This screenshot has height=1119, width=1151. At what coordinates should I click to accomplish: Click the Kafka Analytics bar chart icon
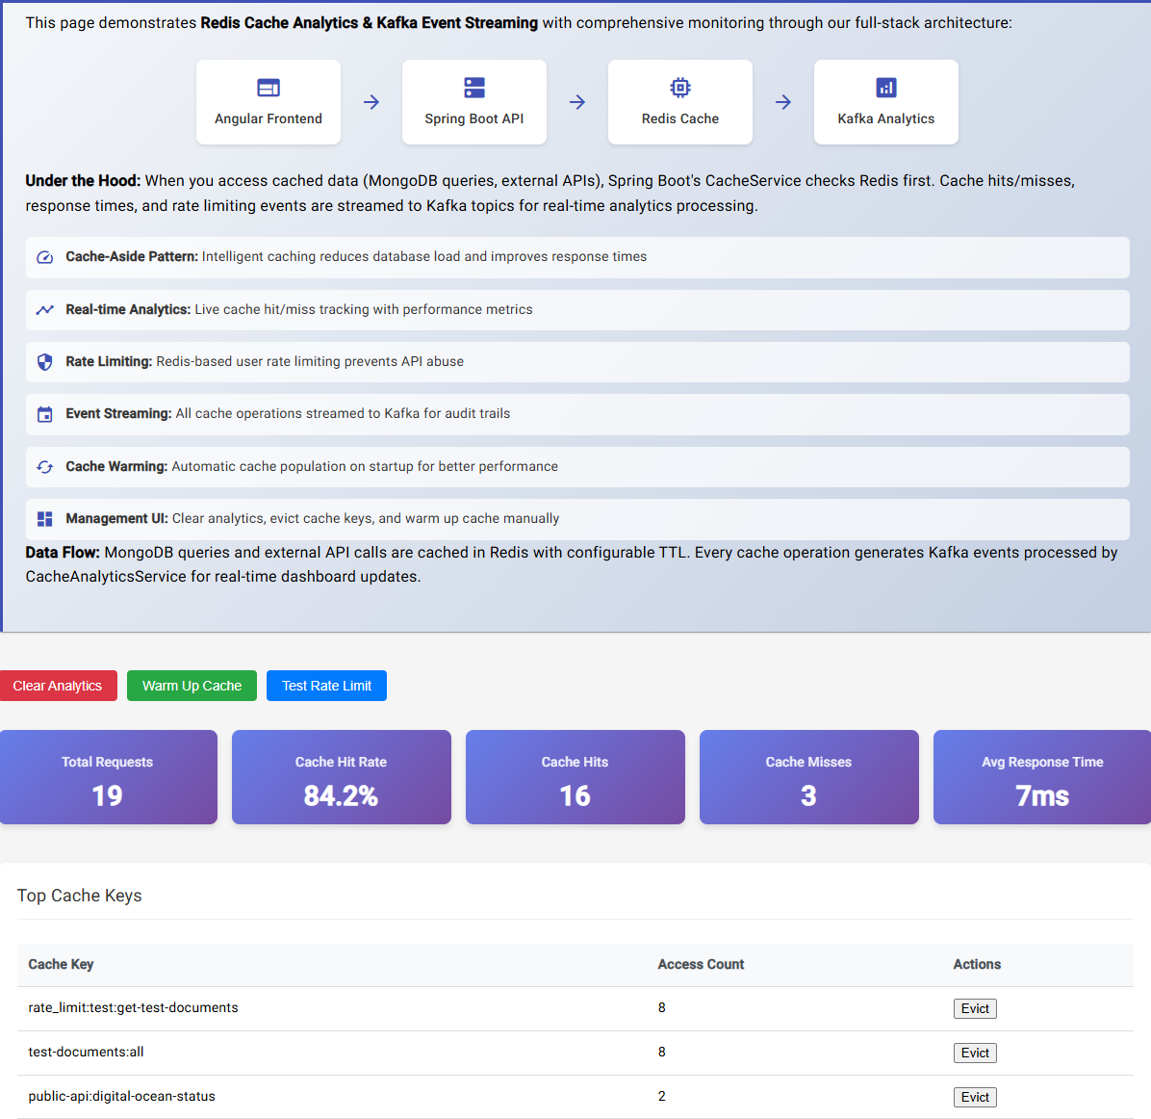coord(885,88)
